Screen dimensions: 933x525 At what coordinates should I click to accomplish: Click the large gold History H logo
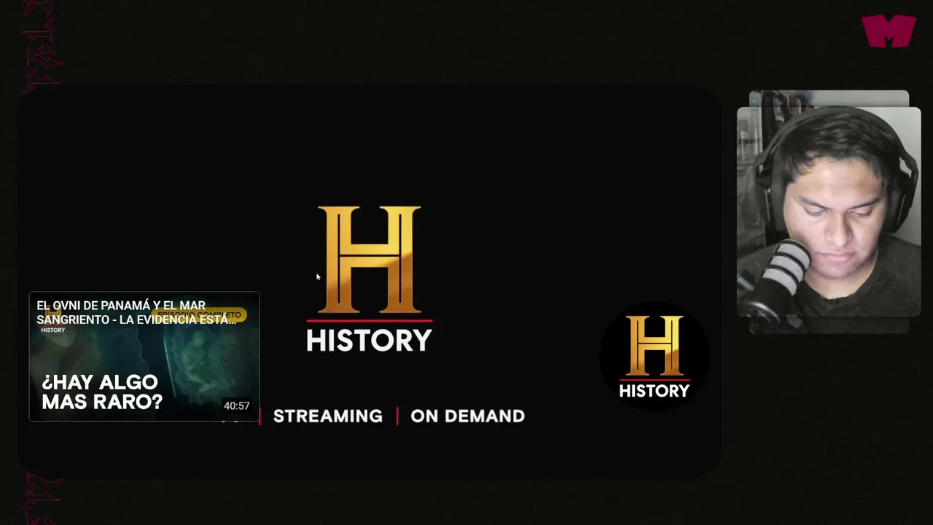point(369,260)
